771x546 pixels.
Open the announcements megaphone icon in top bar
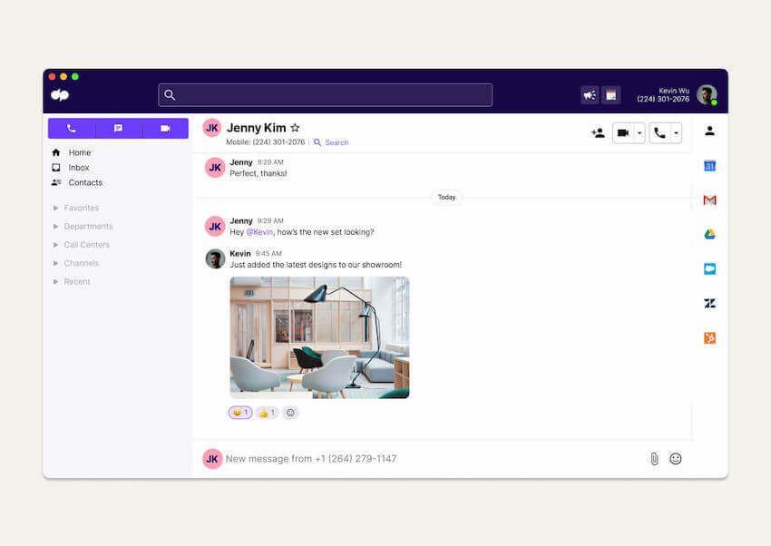point(589,94)
